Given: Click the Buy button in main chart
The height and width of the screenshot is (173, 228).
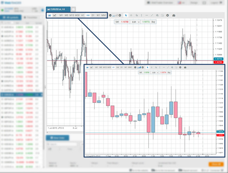Looking at the screenshot, I should 153,22.
